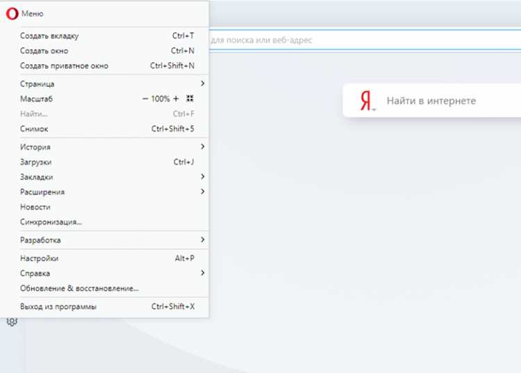Click the 100% zoom value
The width and height of the screenshot is (521, 373).
pyautogui.click(x=160, y=99)
